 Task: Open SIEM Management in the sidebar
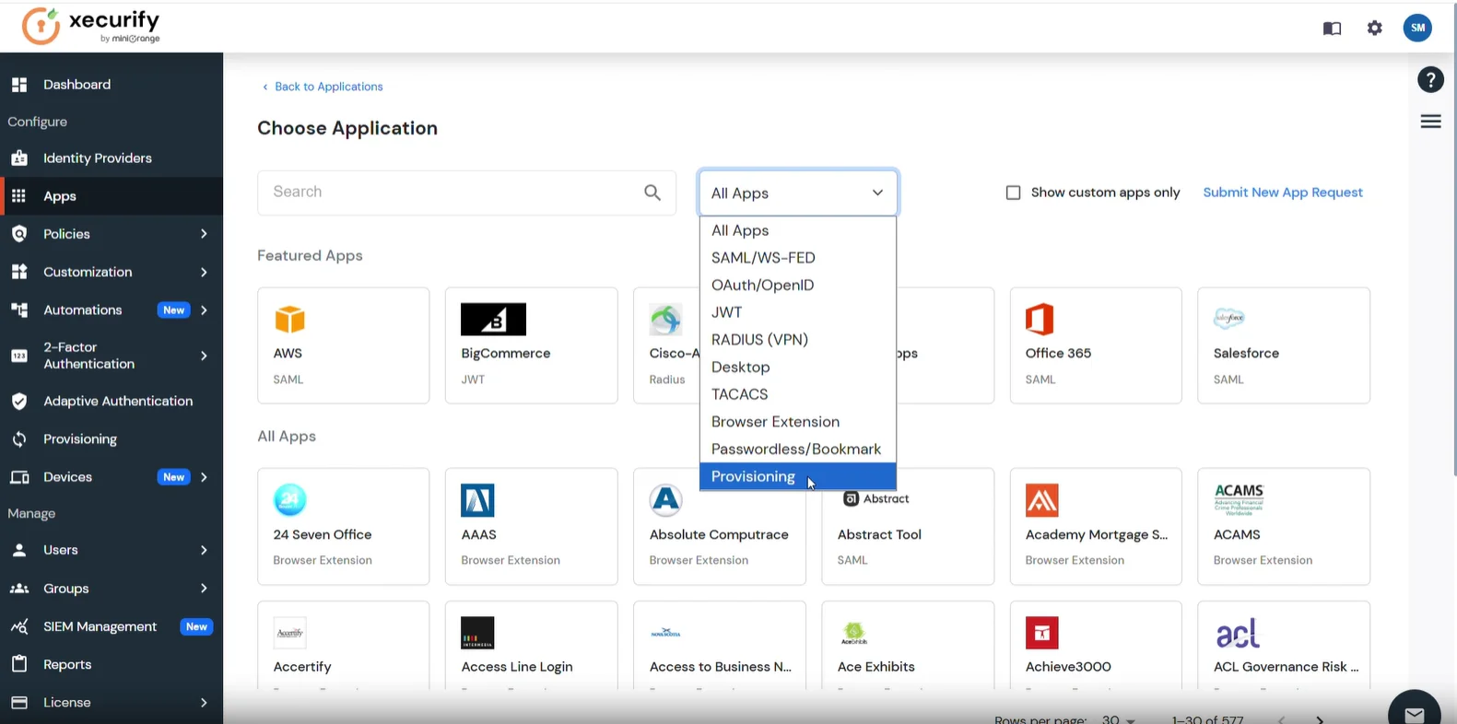pyautogui.click(x=112, y=626)
